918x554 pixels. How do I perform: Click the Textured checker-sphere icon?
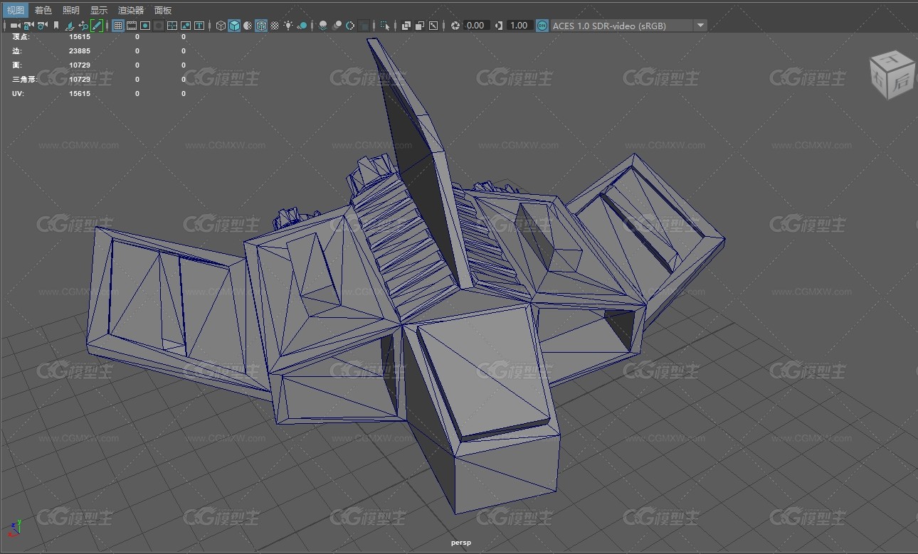275,26
